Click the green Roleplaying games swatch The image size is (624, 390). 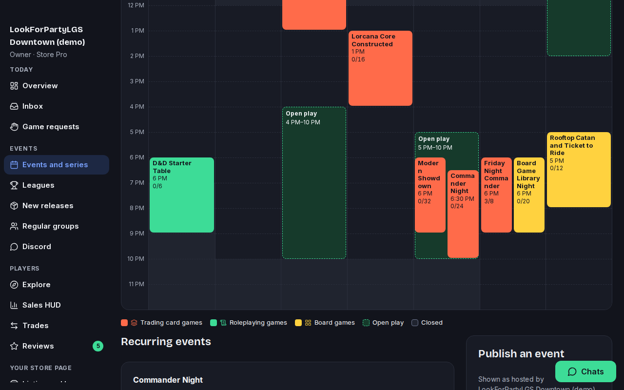214,323
